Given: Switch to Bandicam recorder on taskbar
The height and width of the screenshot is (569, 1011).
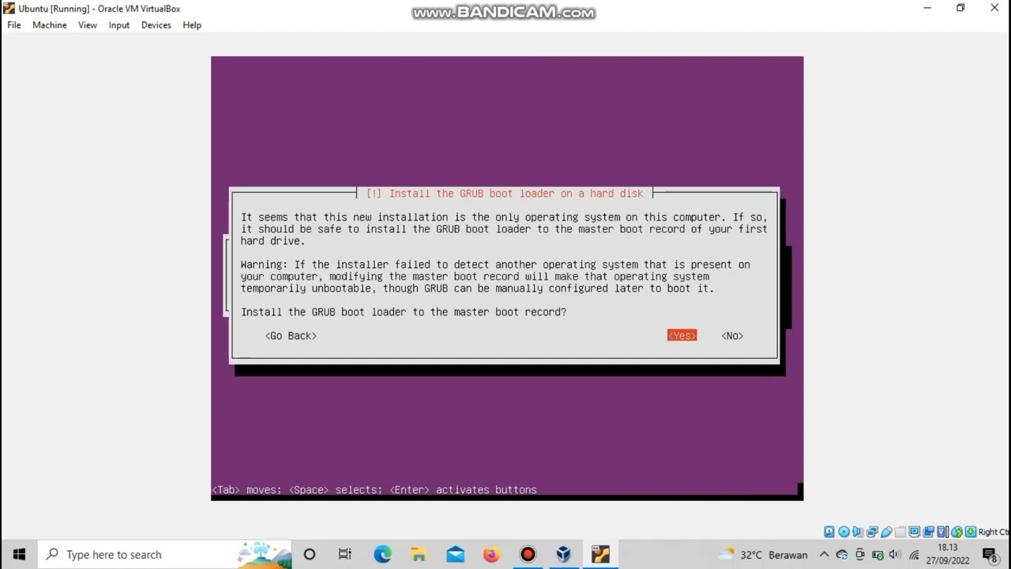Looking at the screenshot, I should pyautogui.click(x=528, y=554).
